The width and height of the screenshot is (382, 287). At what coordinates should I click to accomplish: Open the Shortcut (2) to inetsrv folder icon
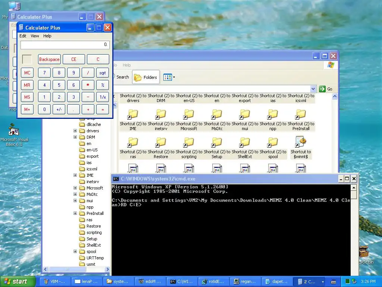[x=161, y=114]
